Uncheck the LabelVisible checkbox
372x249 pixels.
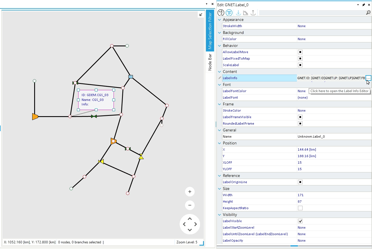pos(300,221)
